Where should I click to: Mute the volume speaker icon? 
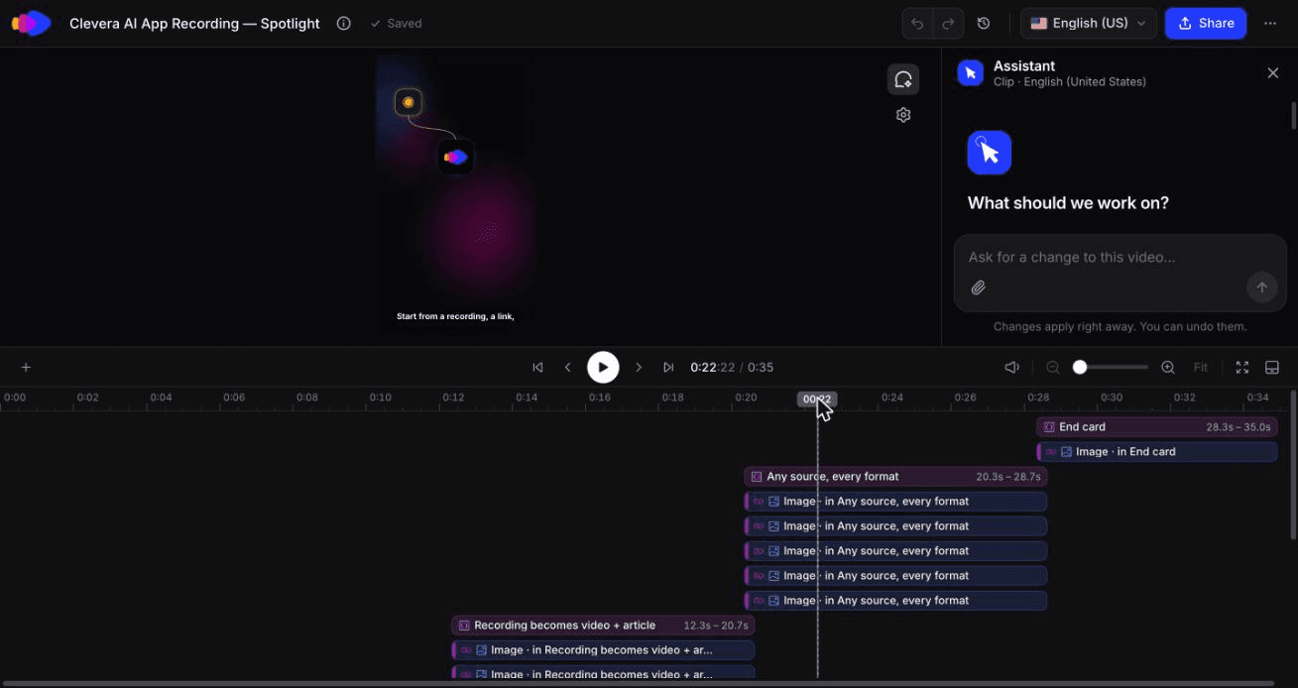1011,367
